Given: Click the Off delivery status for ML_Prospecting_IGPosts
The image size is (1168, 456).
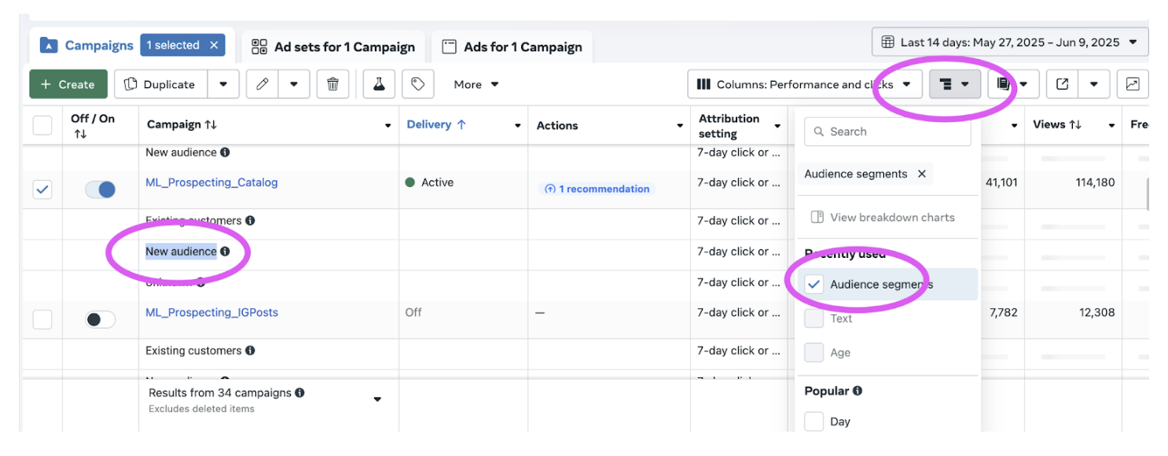Looking at the screenshot, I should point(413,312).
